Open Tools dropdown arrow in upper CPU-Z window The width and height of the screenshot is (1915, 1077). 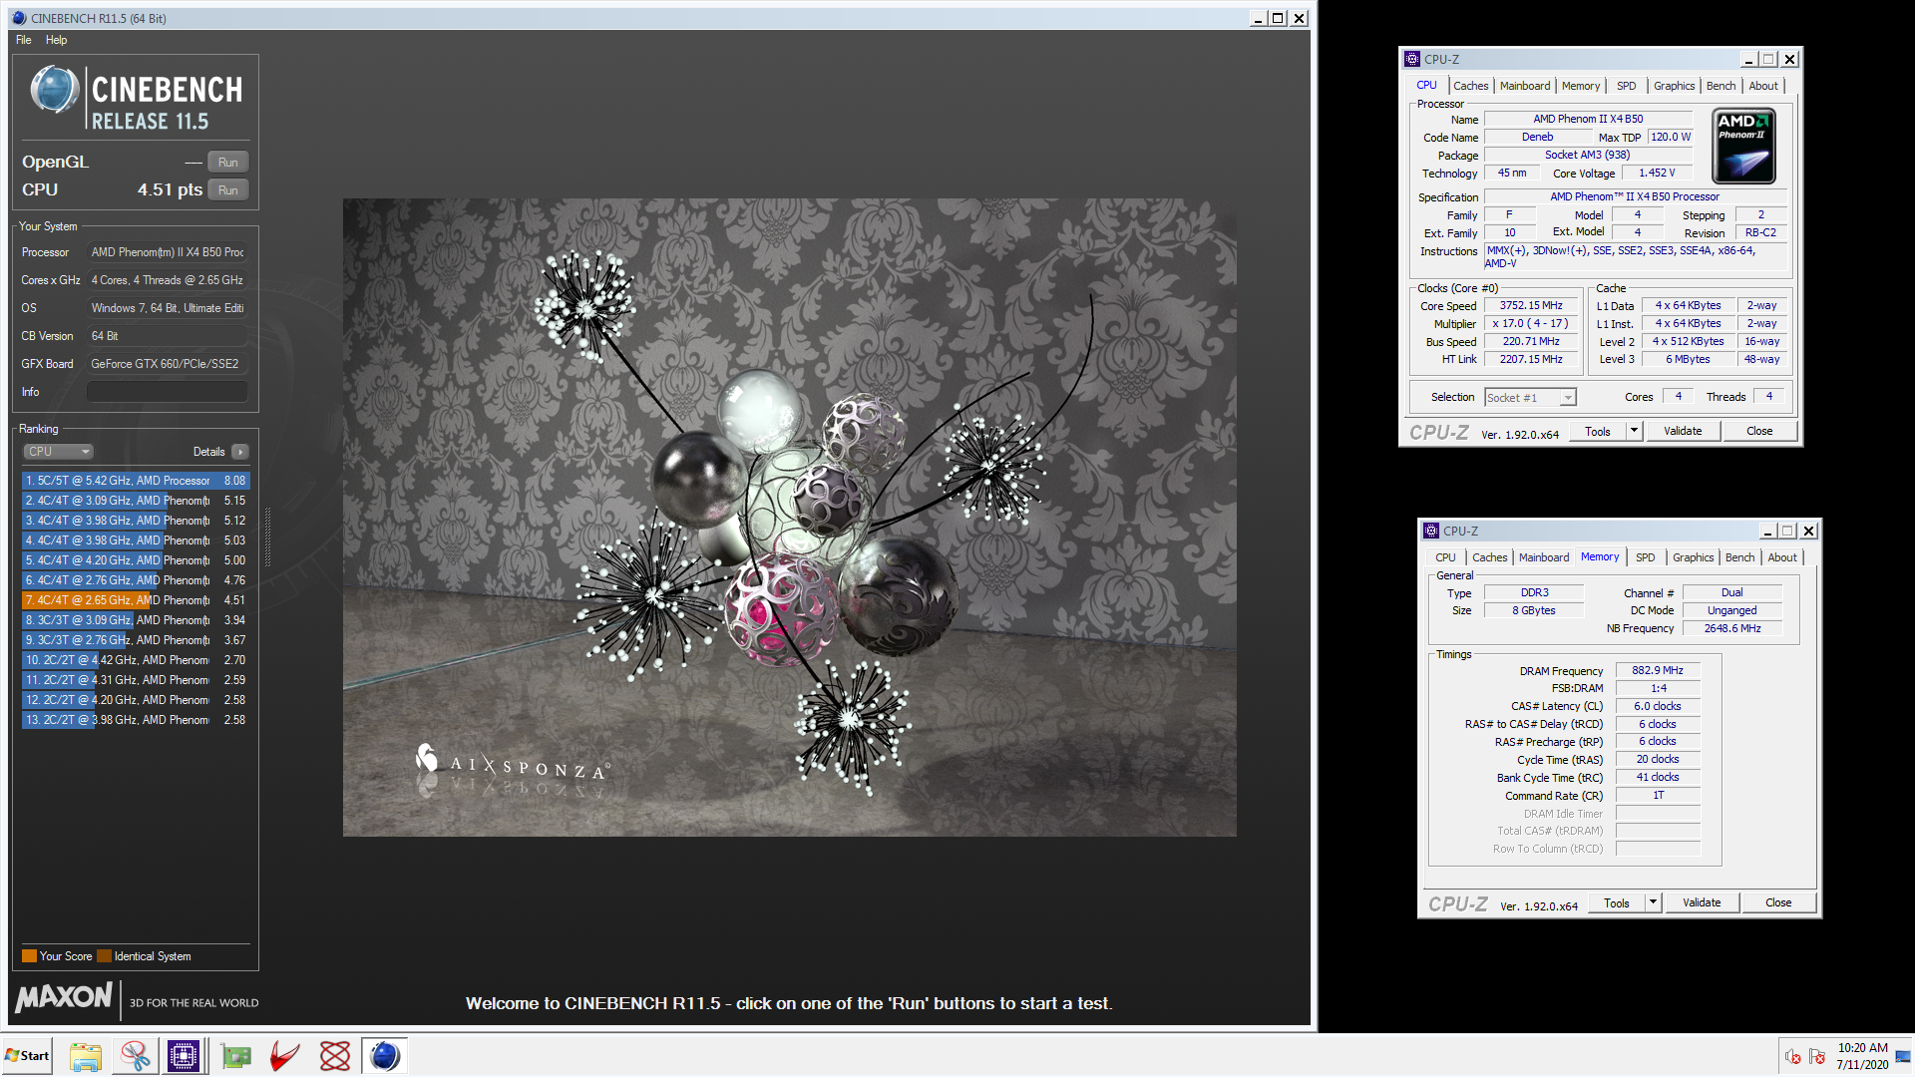1634,432
